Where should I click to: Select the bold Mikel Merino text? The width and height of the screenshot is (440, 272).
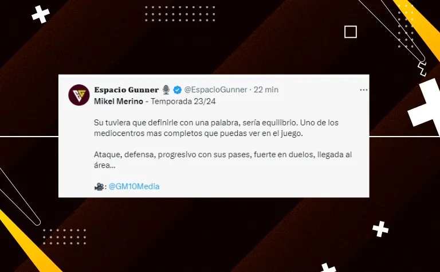(x=119, y=101)
